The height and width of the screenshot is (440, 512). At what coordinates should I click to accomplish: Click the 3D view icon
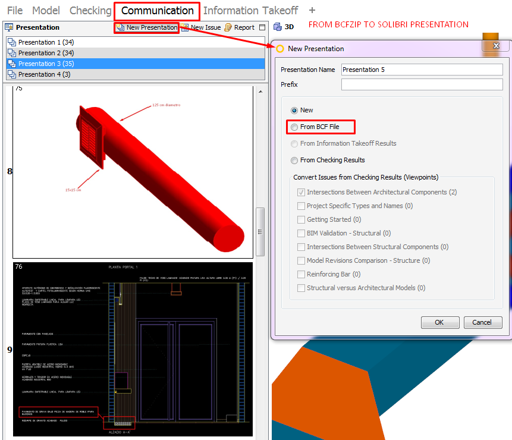(x=278, y=27)
